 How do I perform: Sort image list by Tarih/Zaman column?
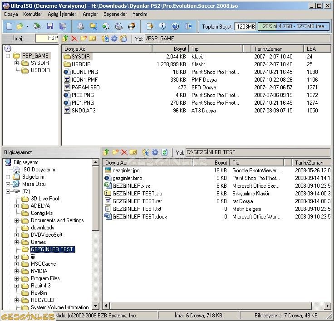point(277,49)
